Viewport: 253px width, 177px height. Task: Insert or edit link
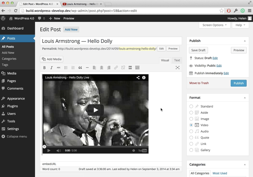point(116,68)
